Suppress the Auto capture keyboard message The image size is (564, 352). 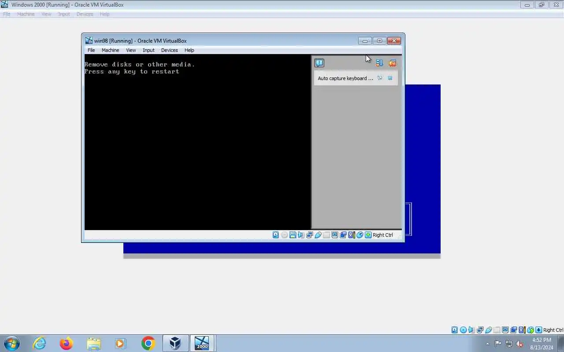[x=380, y=78]
